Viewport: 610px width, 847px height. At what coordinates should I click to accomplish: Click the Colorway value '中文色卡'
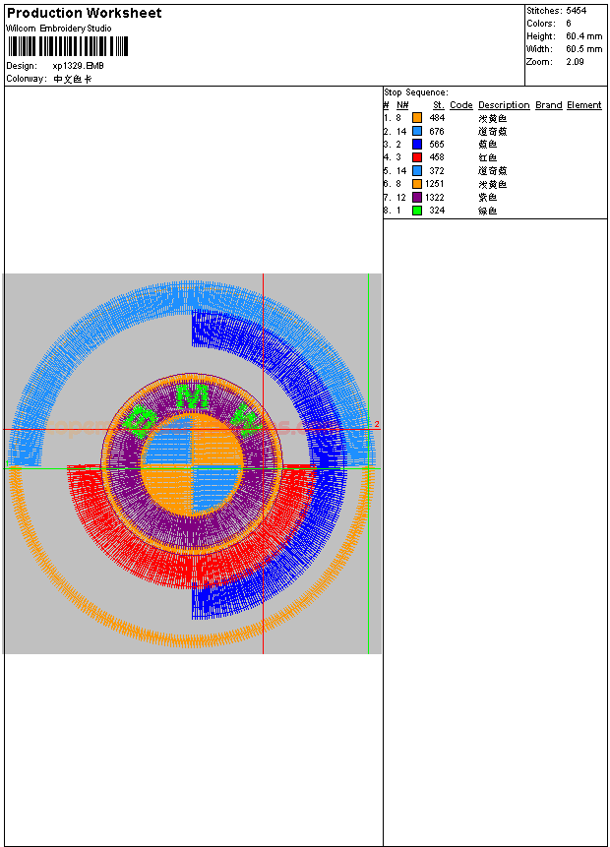click(73, 79)
